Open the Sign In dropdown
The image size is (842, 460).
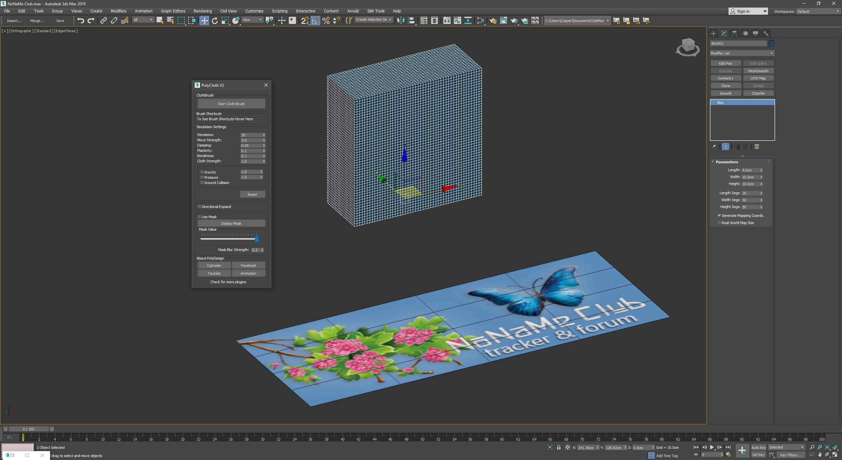tap(748, 11)
